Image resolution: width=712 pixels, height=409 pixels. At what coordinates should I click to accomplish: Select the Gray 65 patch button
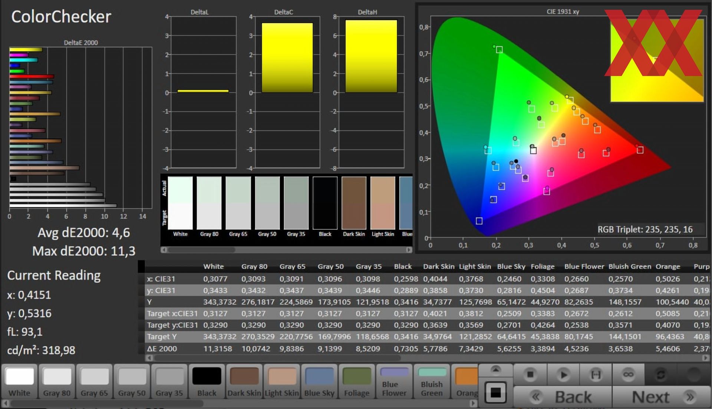[x=94, y=382]
